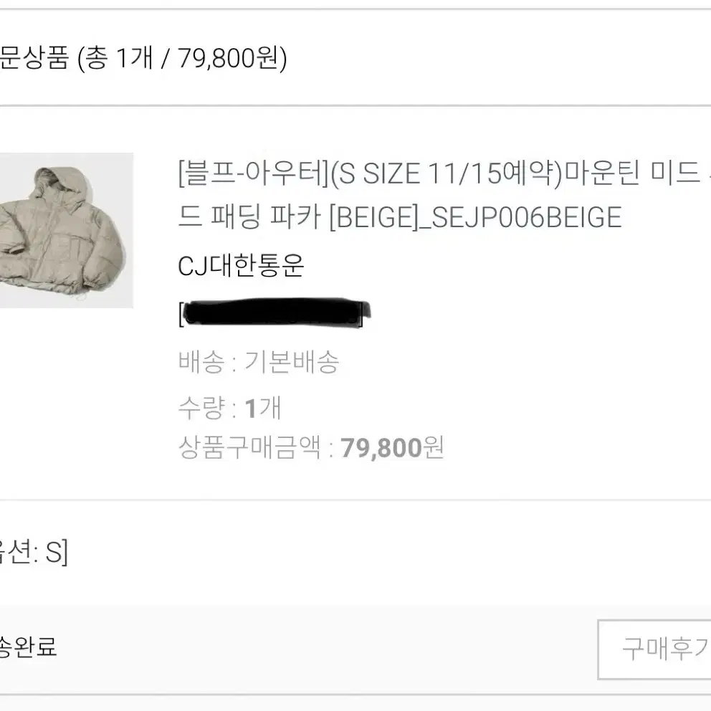The width and height of the screenshot is (711, 711).
Task: Click the 상품구매금액 label
Action: tap(249, 447)
